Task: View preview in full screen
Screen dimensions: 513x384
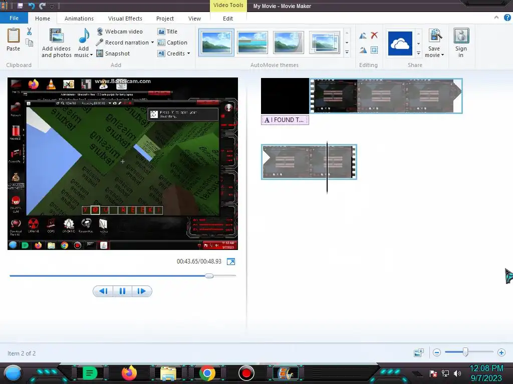Action: [x=231, y=261]
